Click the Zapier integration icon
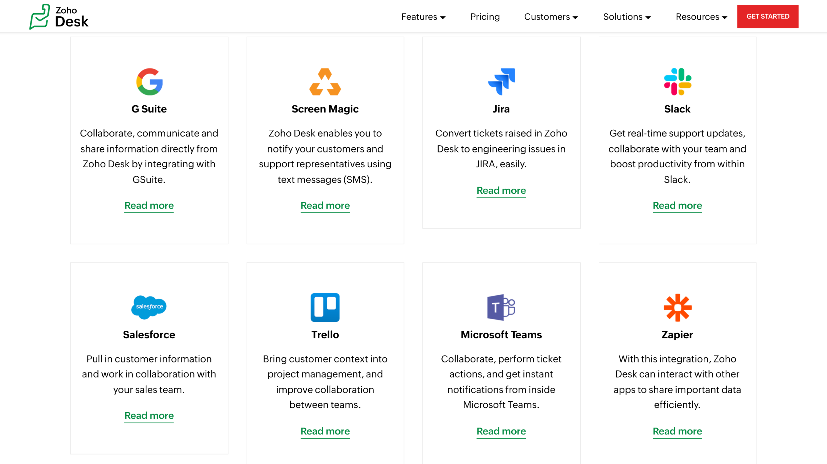 pos(677,307)
